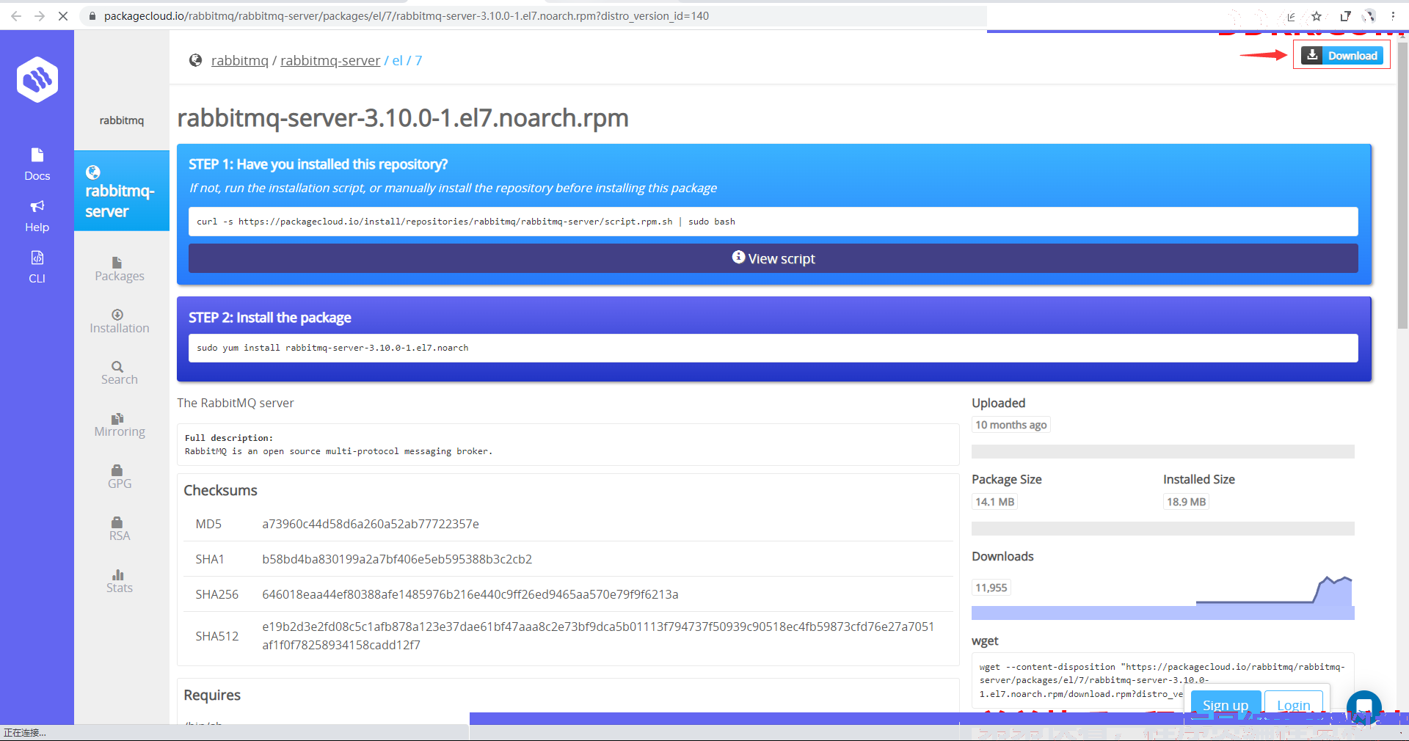The width and height of the screenshot is (1409, 741).
Task: Click the rabbitmq user label in sidebar
Action: click(x=122, y=120)
